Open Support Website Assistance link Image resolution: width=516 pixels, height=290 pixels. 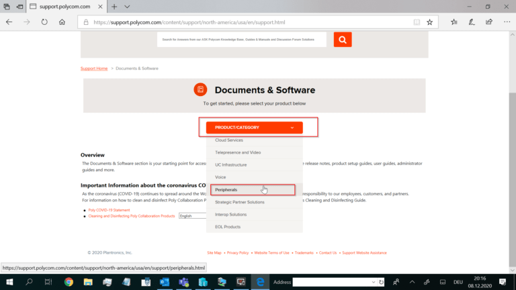point(364,253)
